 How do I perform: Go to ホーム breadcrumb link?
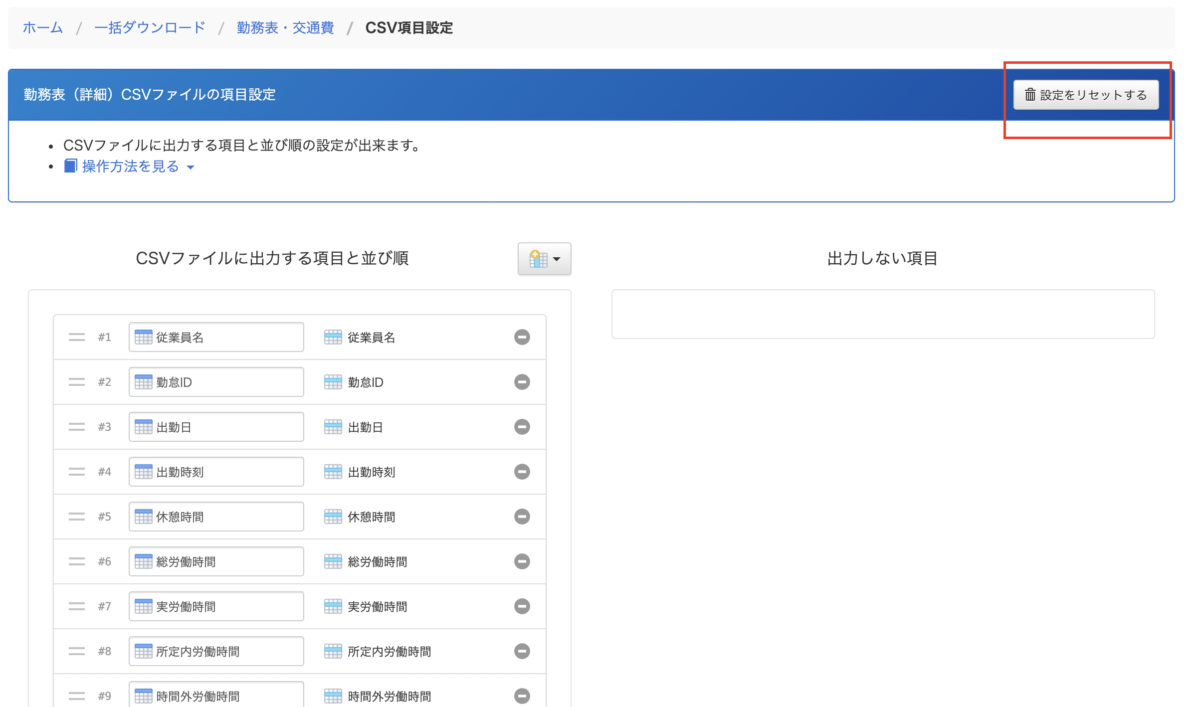pos(43,28)
